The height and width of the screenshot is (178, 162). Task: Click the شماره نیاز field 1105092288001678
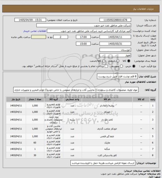pyautogui.click(x=115, y=20)
